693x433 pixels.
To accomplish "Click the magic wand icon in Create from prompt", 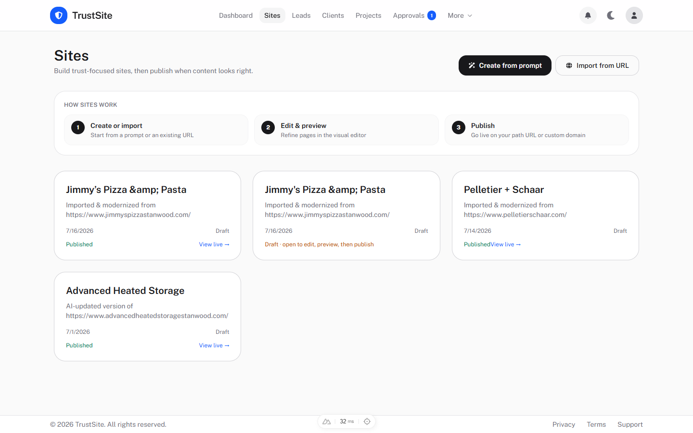I will [x=472, y=65].
